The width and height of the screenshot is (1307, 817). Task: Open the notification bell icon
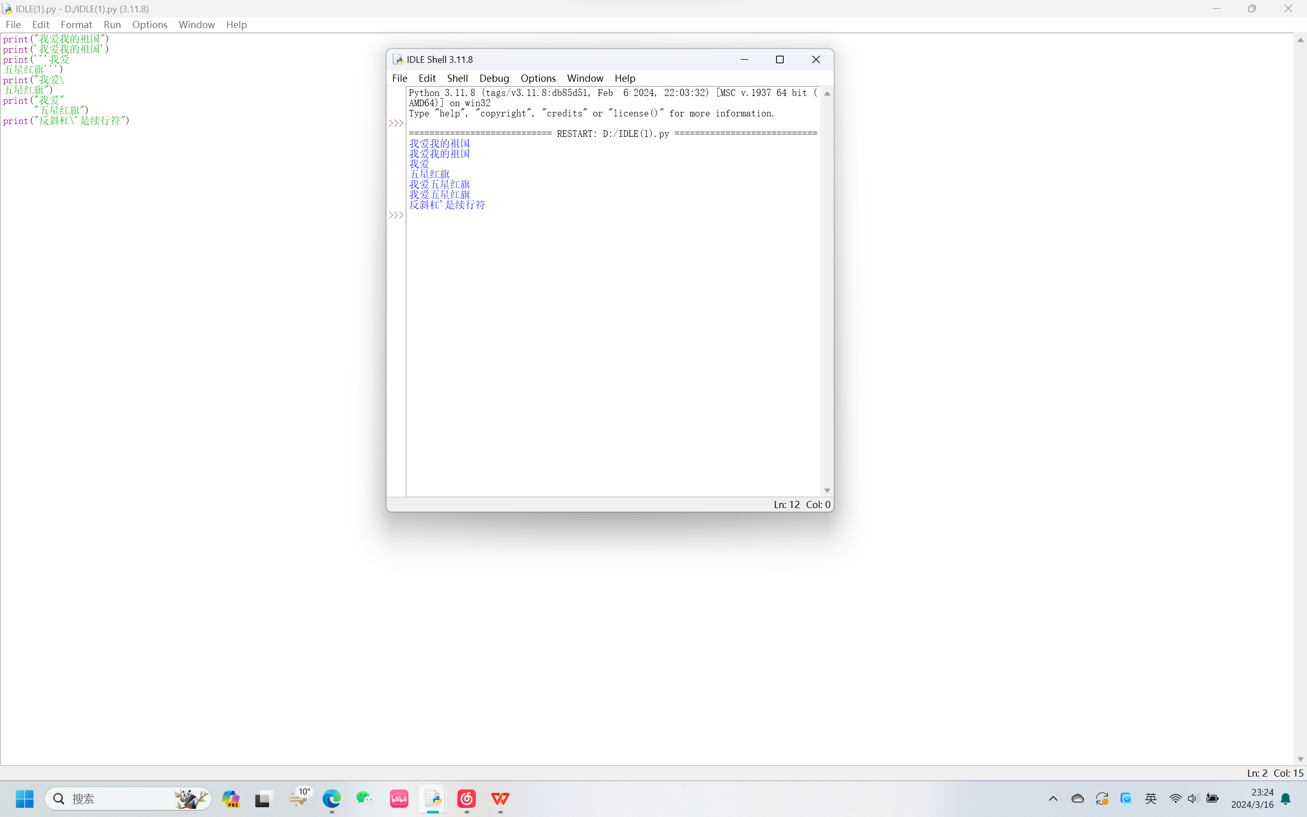[x=1286, y=799]
